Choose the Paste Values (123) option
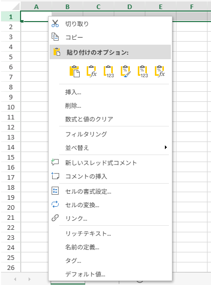The height and width of the screenshot is (285, 211). click(109, 71)
